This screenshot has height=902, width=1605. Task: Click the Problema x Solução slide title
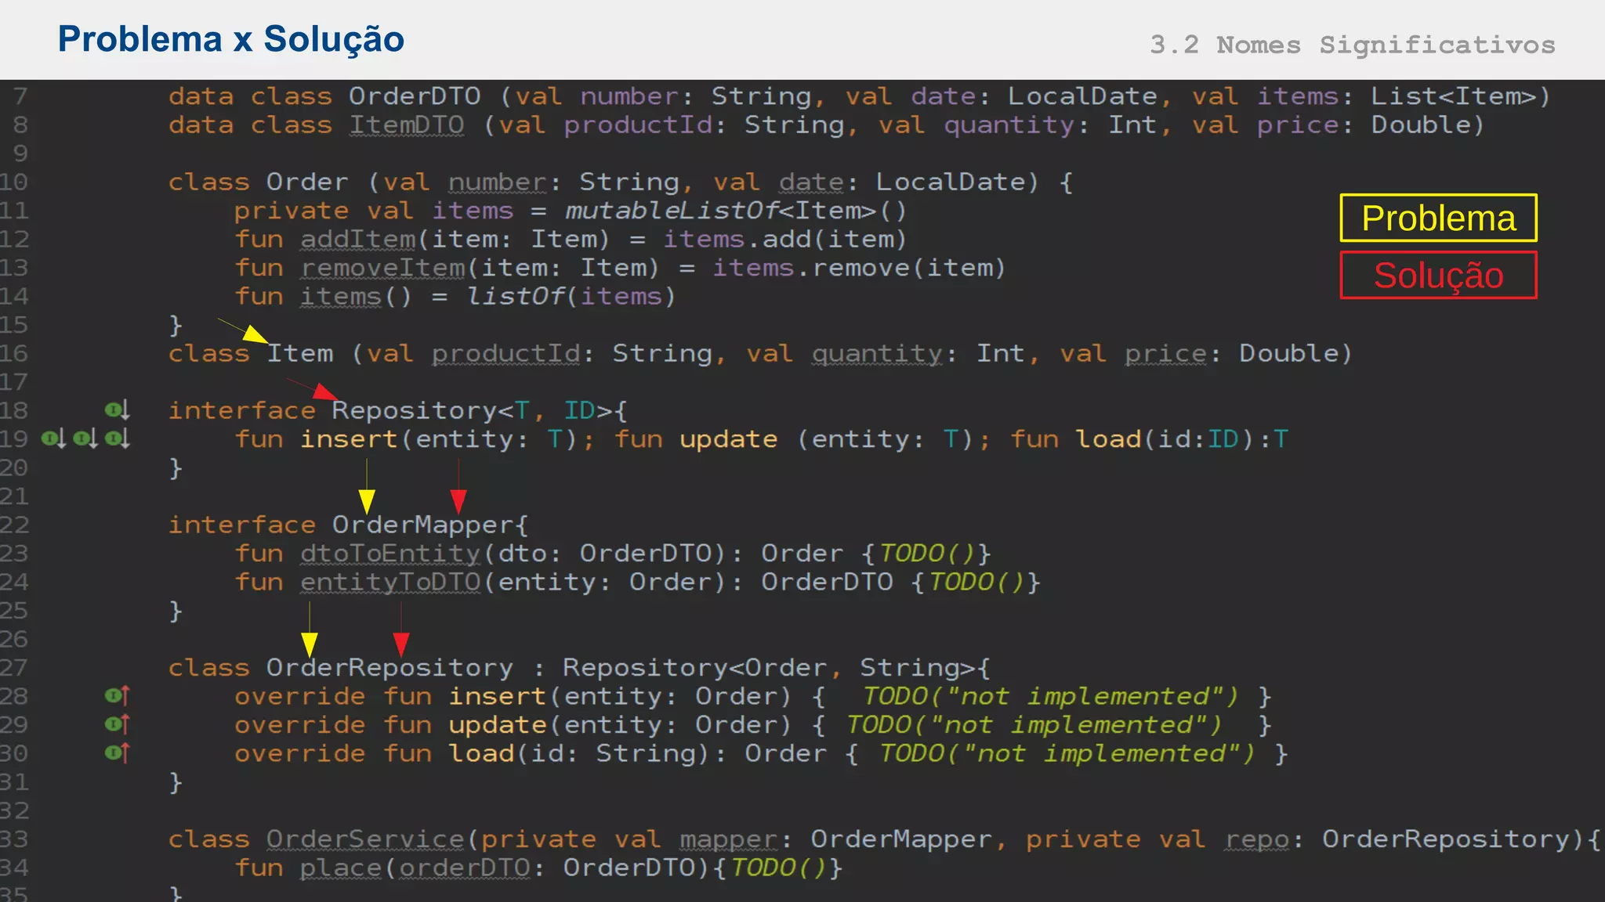[x=231, y=39]
